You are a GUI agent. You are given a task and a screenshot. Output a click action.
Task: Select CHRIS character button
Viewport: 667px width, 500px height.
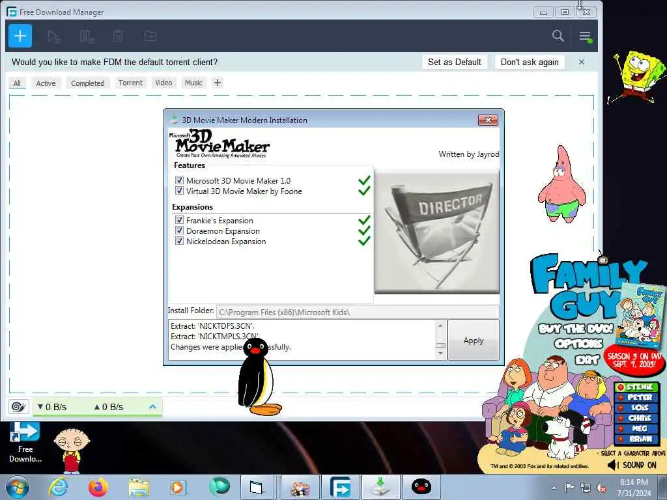[x=637, y=419]
